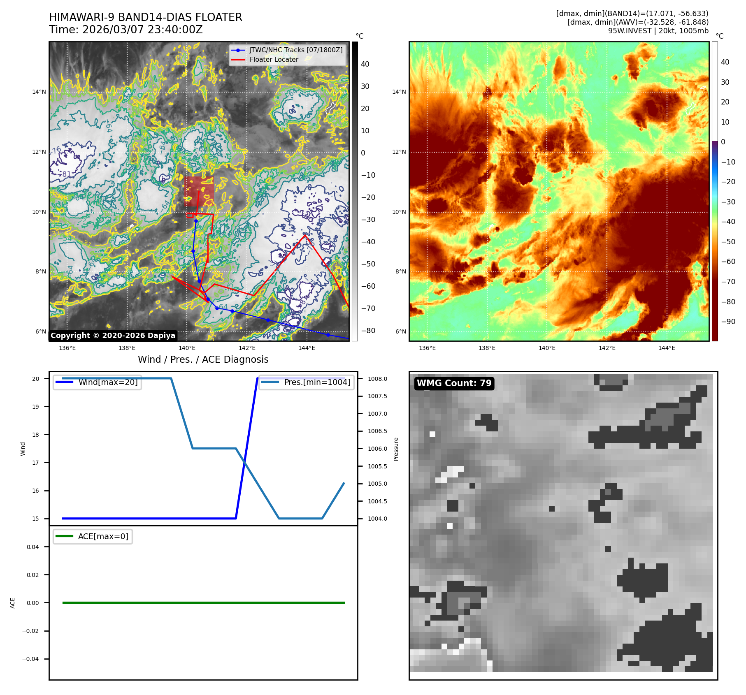This screenshot has width=746, height=695.
Task: Click the ACE[max=0] legend box
Action: click(93, 536)
